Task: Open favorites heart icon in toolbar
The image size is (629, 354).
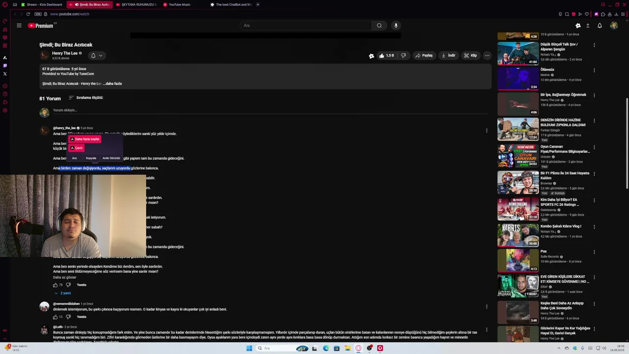Action: 587,14
